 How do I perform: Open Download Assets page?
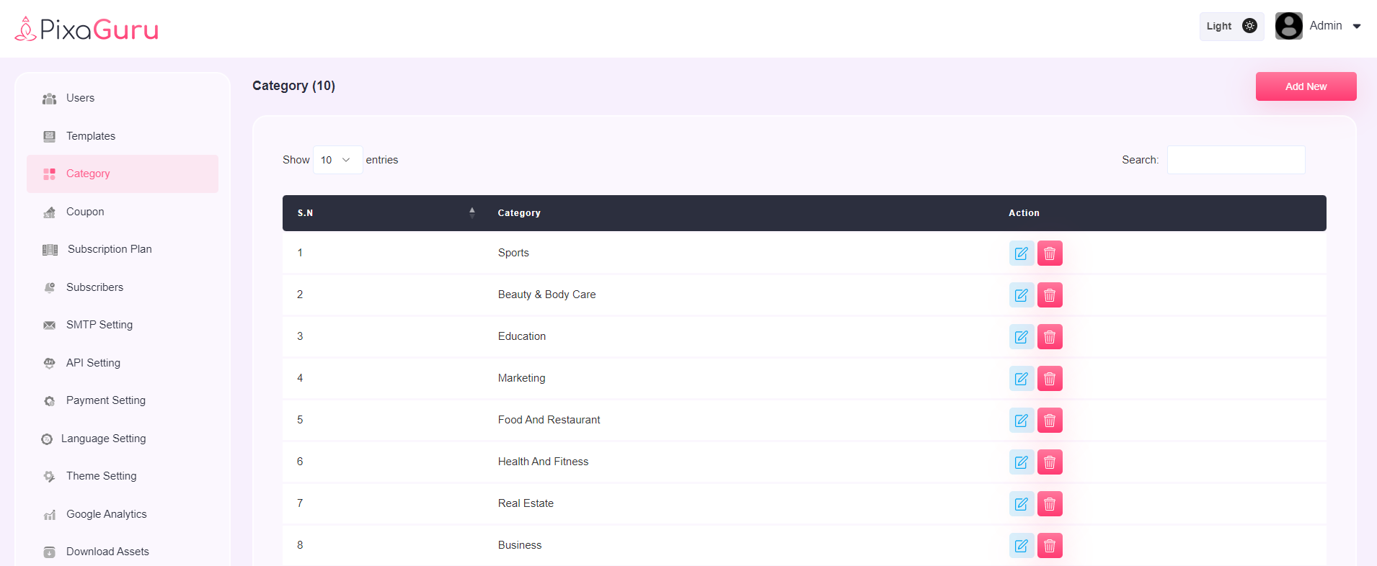click(x=123, y=552)
